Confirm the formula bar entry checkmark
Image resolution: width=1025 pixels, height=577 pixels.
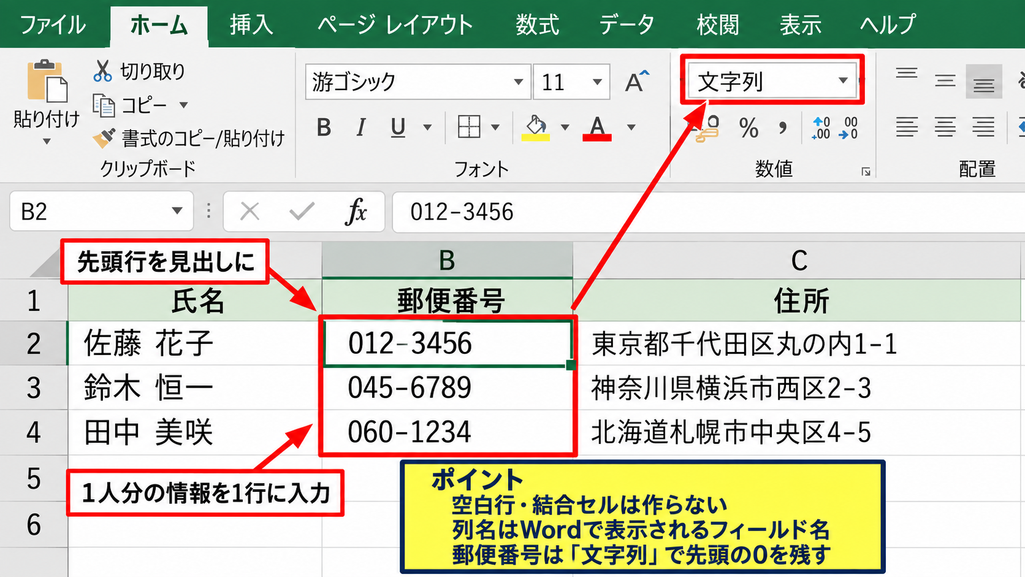coord(302,212)
